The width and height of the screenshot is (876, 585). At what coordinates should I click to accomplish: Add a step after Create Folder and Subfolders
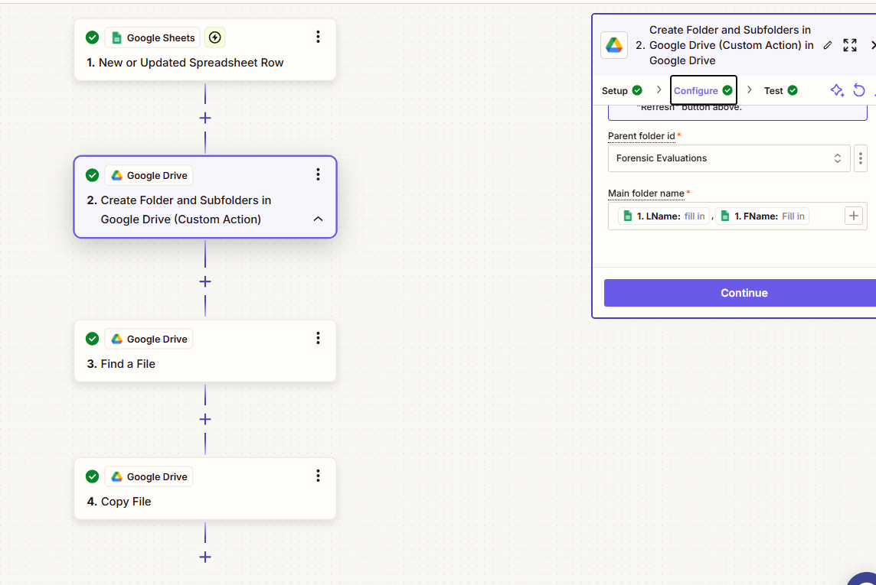point(205,281)
